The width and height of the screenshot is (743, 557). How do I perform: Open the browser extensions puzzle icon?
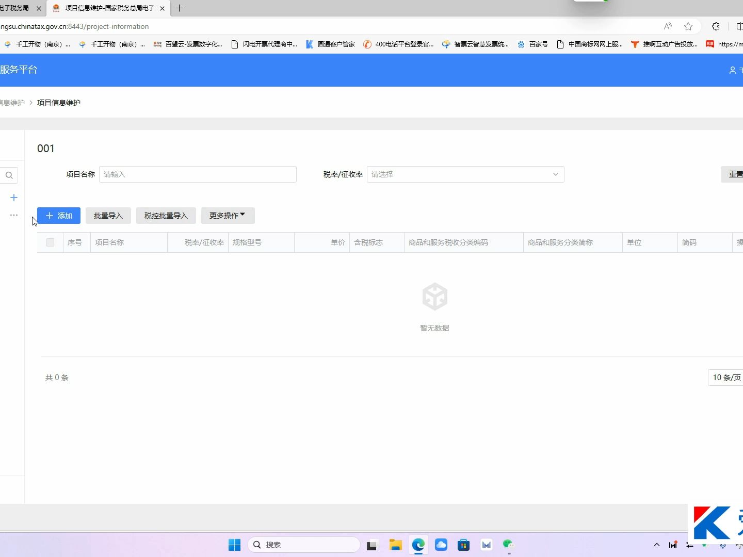click(x=716, y=26)
